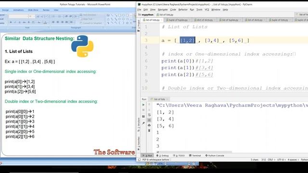Image resolution: width=308 pixels, height=173 pixels.
Task: Open PyCharm Tools menu
Action: [199, 10]
